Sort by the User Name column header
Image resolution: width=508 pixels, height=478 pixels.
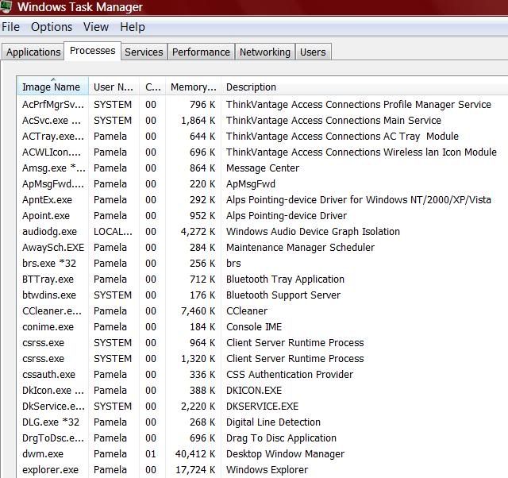(114, 87)
